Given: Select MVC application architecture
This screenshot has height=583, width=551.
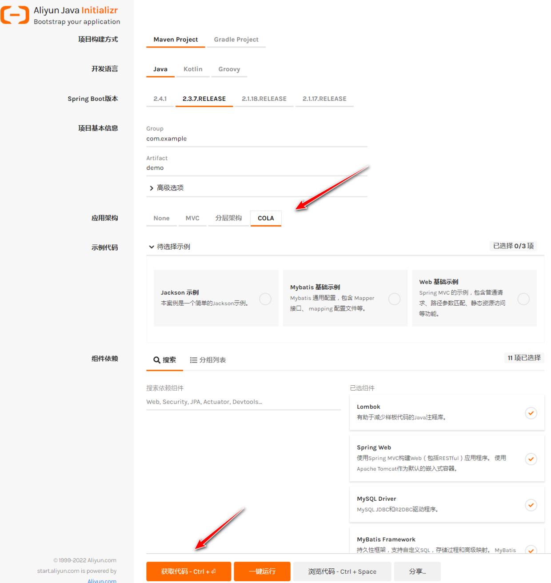Looking at the screenshot, I should 192,218.
